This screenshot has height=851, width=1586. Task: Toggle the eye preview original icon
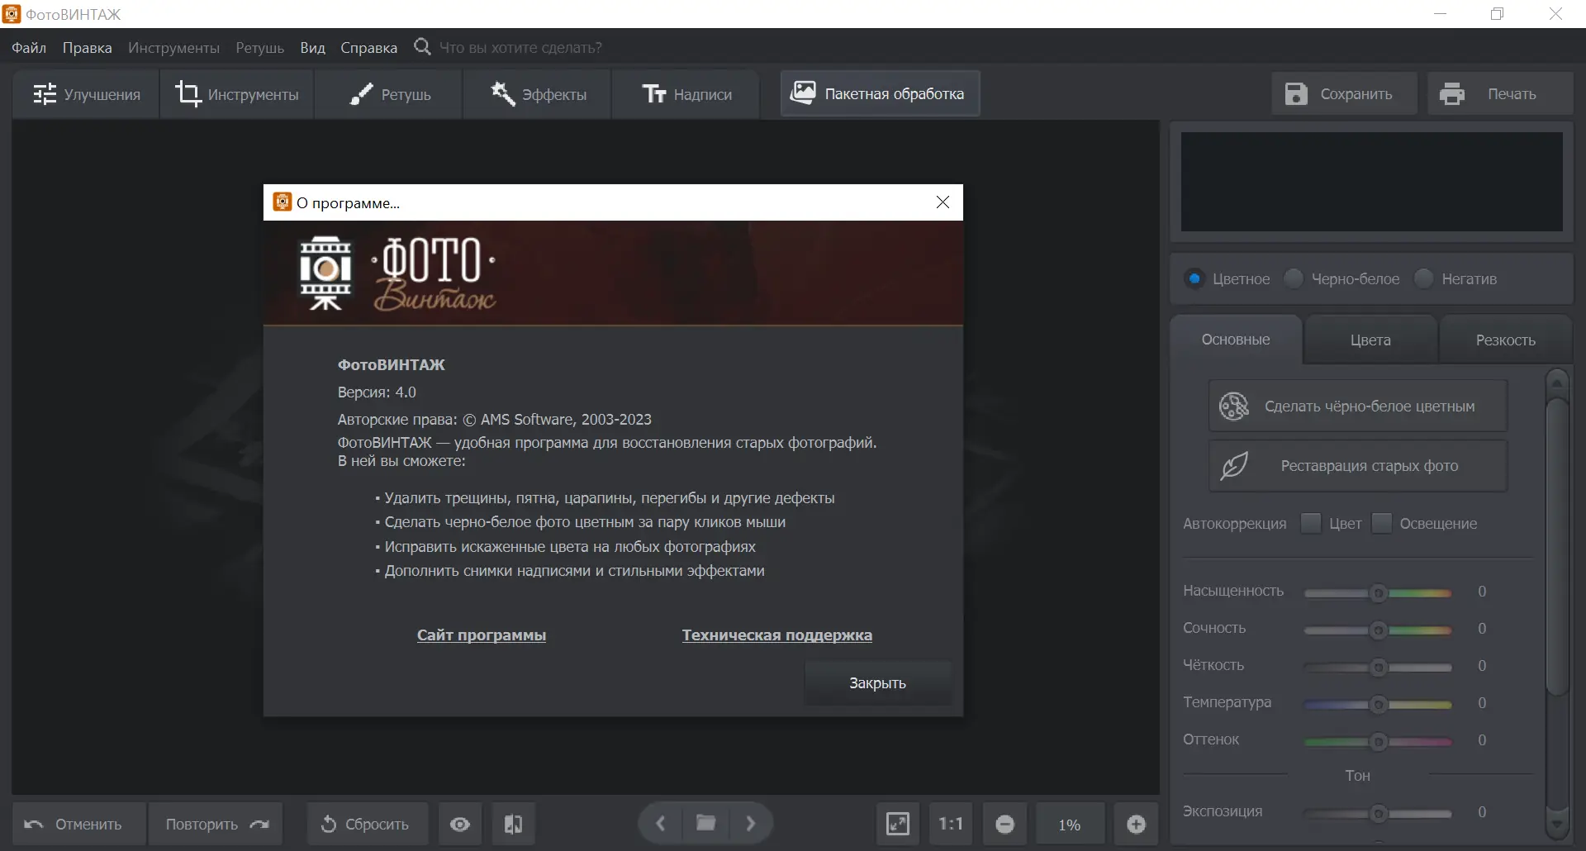pos(460,824)
